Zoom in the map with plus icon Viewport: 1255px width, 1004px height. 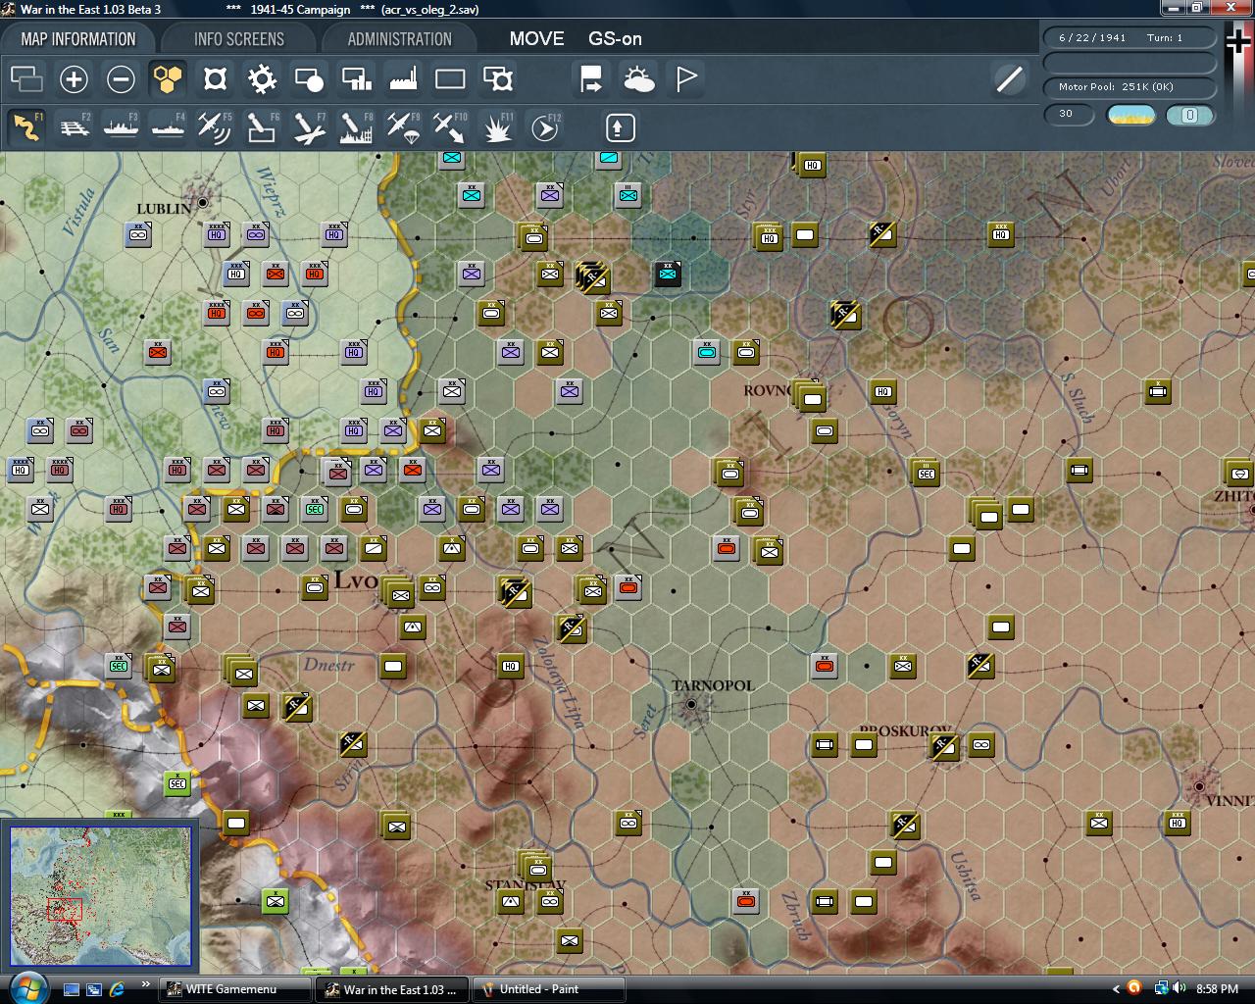click(74, 79)
